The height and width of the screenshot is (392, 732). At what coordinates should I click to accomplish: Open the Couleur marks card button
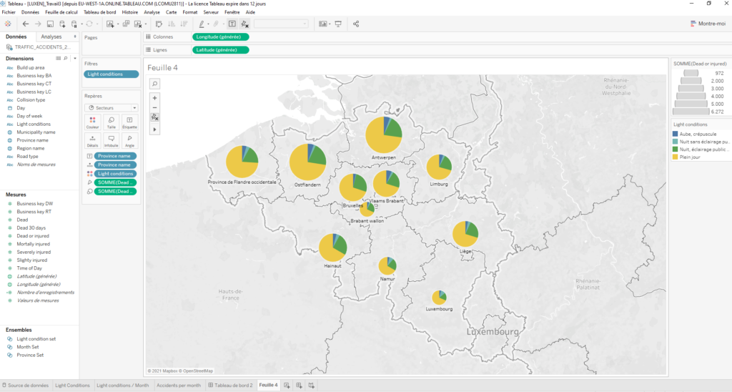pyautogui.click(x=92, y=123)
